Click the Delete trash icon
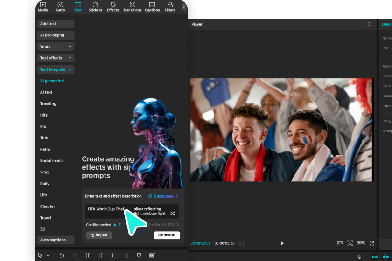The image size is (392, 261). [126, 255]
